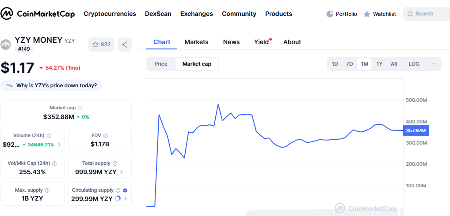
Task: Click the 357.97M price label on chart
Action: [x=416, y=131]
